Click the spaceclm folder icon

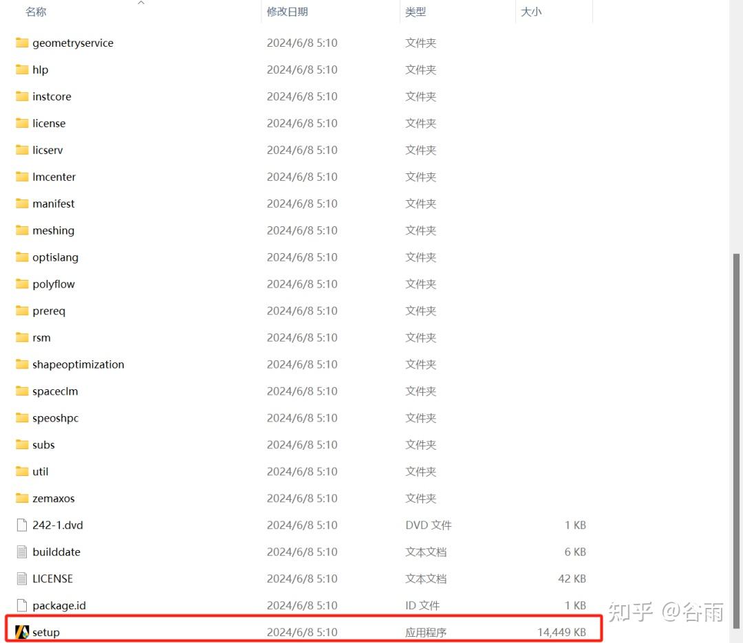(22, 391)
